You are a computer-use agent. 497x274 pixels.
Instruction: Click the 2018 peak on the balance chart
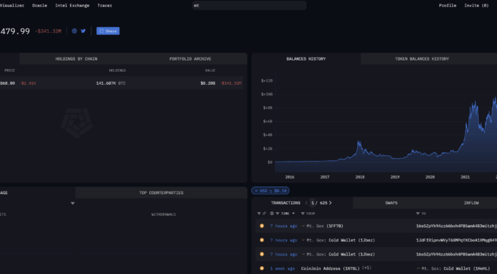point(358,142)
